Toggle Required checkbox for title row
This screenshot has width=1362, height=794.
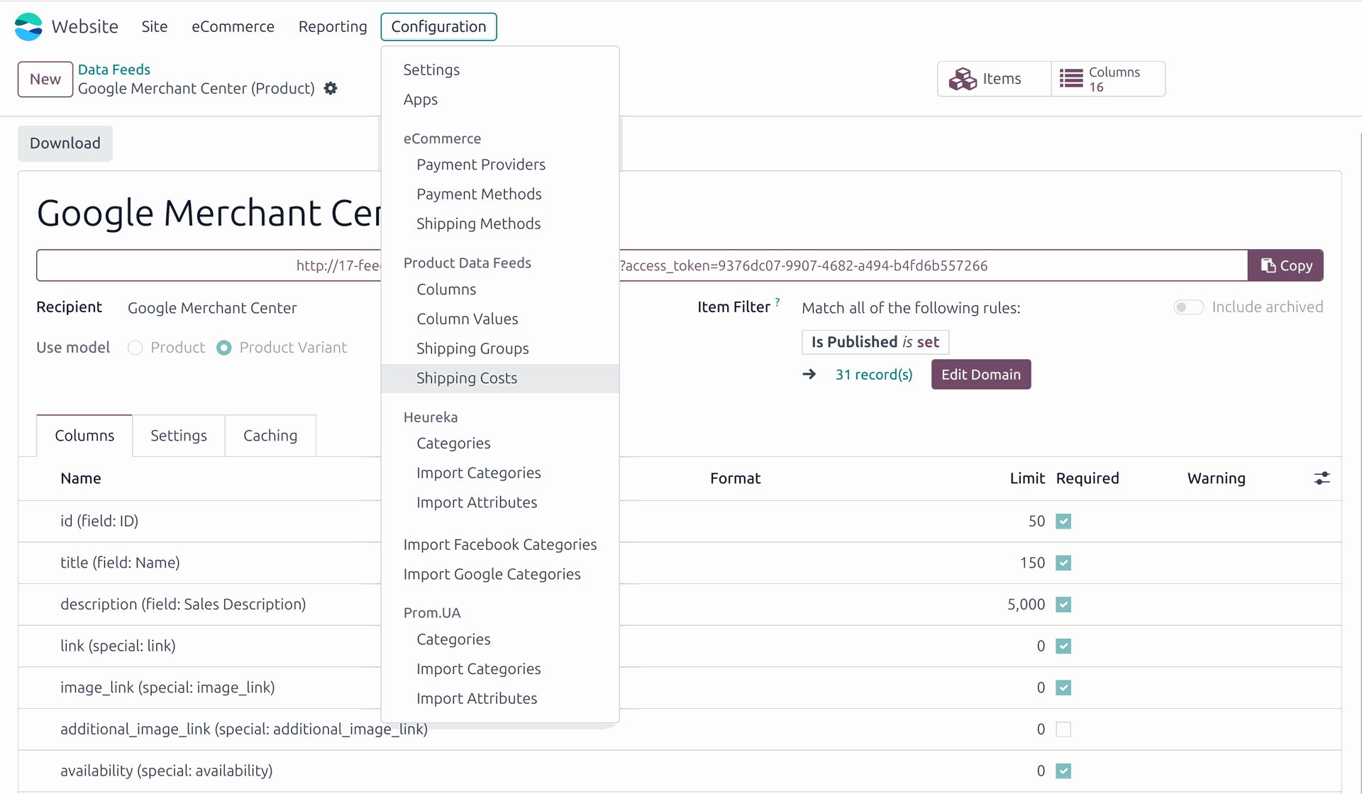1063,563
